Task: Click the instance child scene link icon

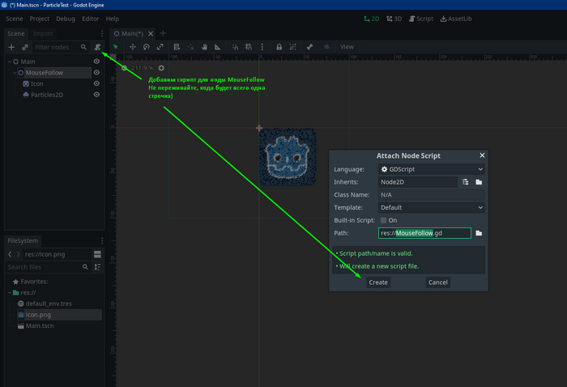Action: click(x=25, y=48)
